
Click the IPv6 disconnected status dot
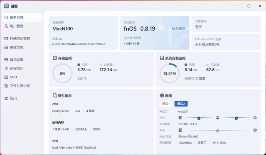click(217, 131)
